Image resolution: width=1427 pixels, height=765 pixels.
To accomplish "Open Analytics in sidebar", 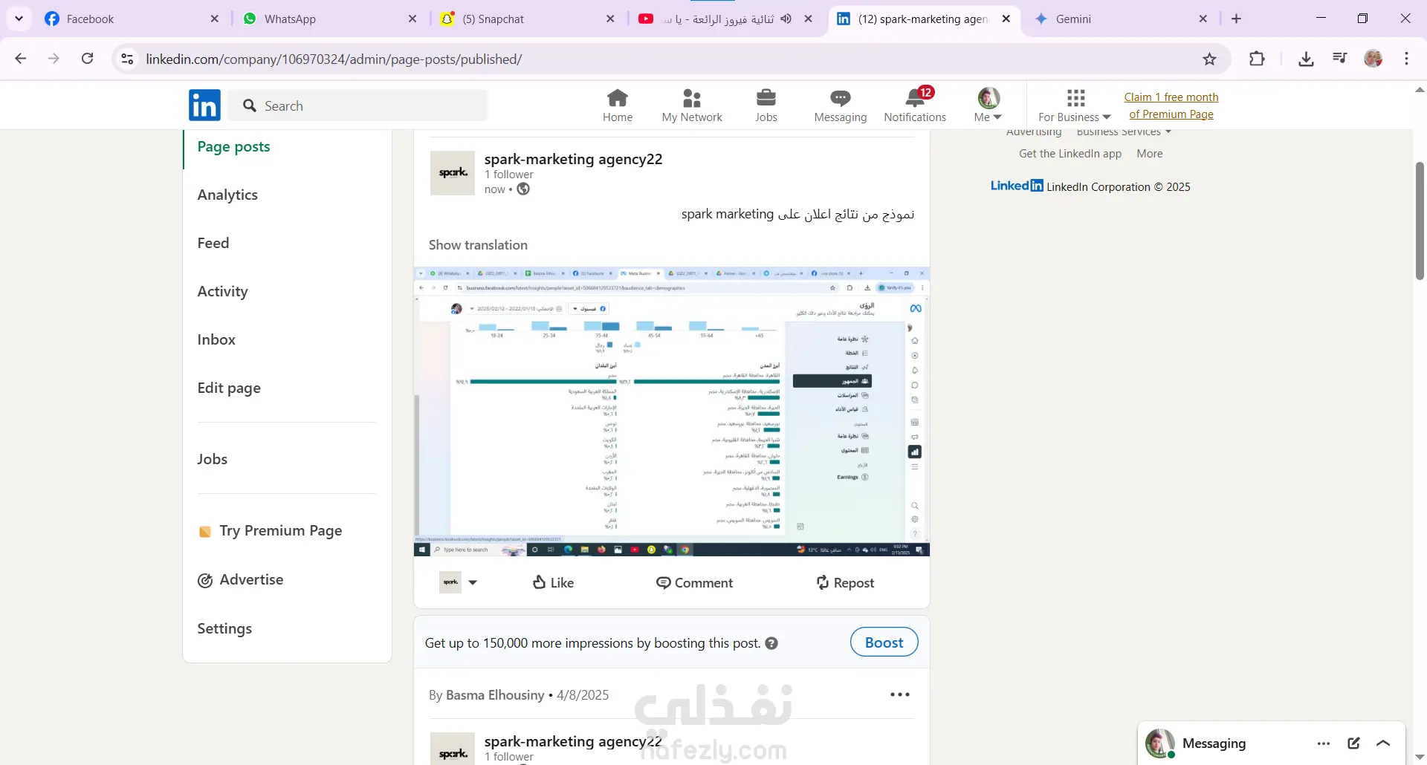I will (x=227, y=195).
